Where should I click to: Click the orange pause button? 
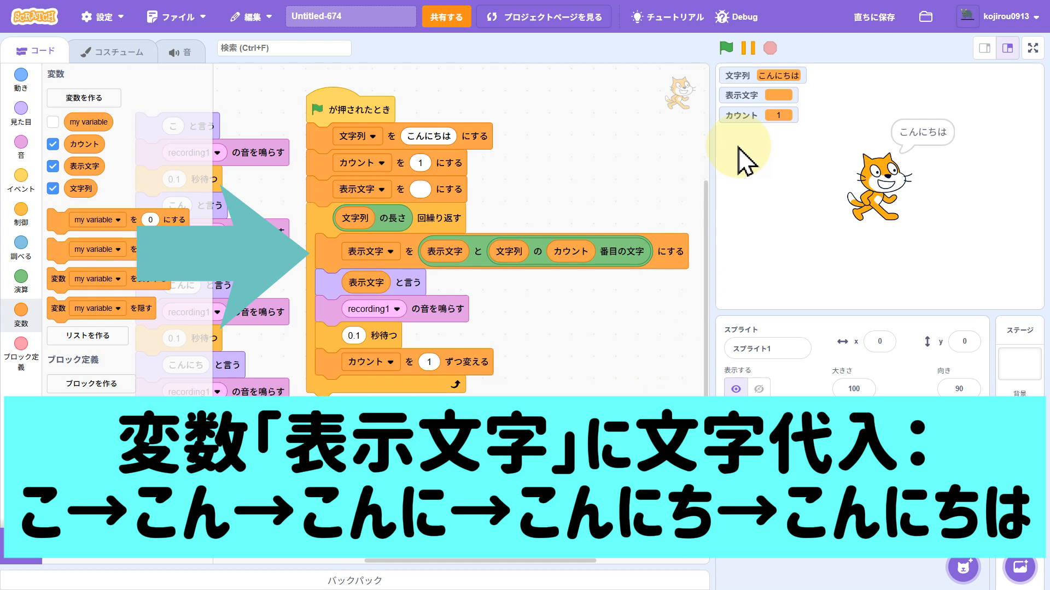coord(748,48)
